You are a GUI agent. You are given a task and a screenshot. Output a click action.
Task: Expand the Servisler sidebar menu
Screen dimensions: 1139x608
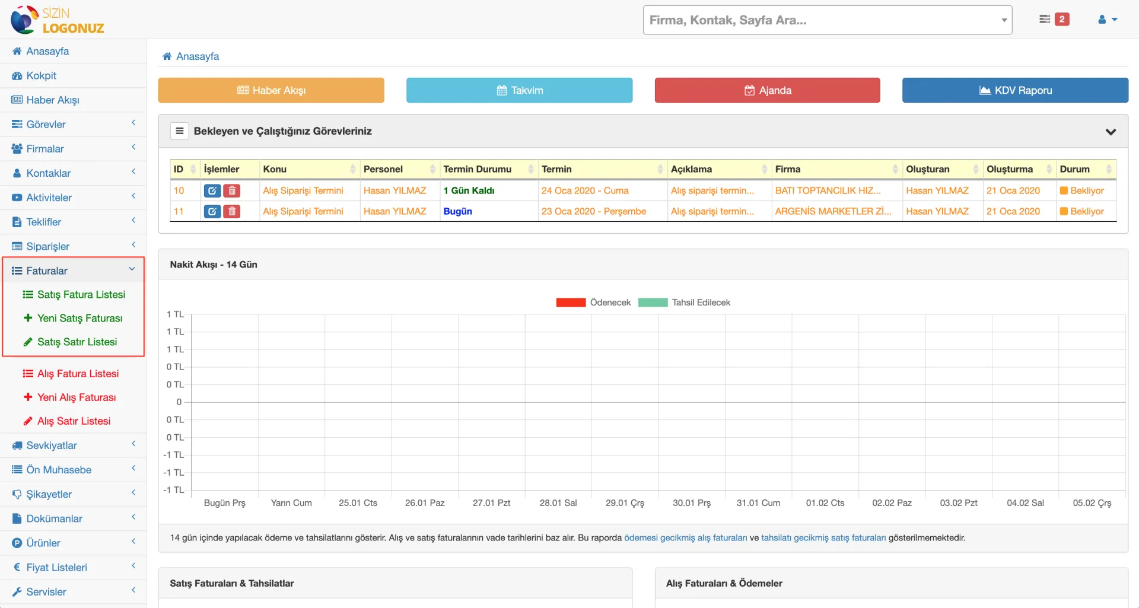(x=73, y=591)
